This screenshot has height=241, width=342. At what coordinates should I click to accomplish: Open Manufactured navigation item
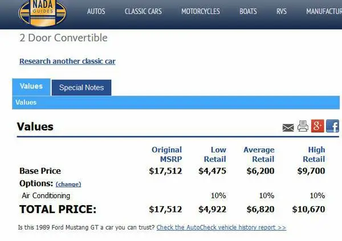(324, 11)
